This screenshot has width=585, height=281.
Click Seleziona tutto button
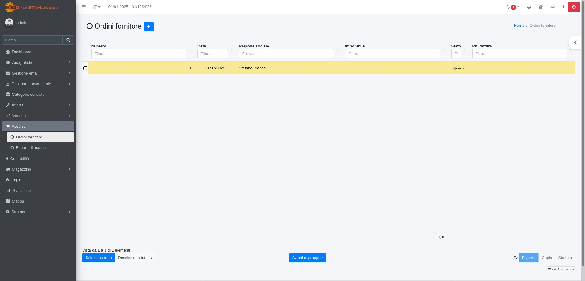click(x=98, y=258)
